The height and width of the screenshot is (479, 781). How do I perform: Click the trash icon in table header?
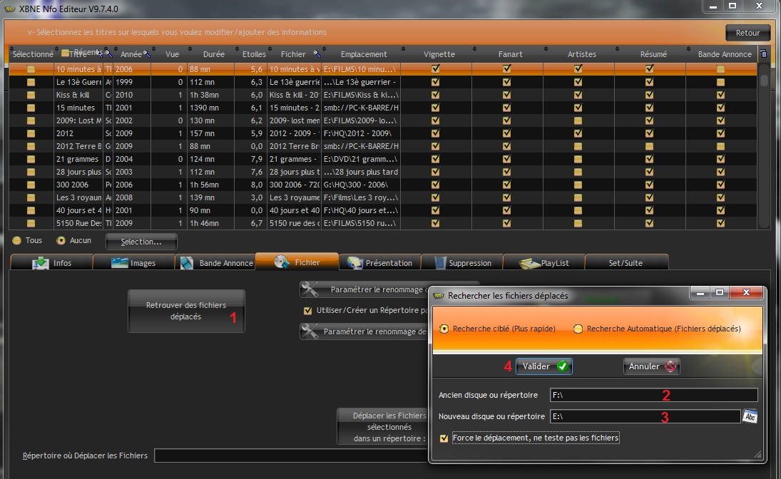[x=764, y=54]
